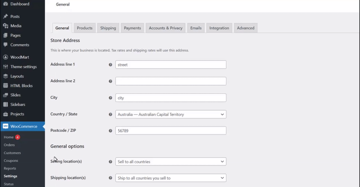
Task: Click the HTML Blocks icon
Action: [5, 86]
